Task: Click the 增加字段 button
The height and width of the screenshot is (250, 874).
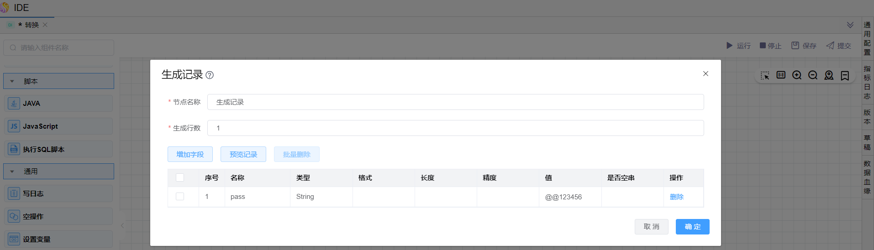Action: [x=190, y=154]
